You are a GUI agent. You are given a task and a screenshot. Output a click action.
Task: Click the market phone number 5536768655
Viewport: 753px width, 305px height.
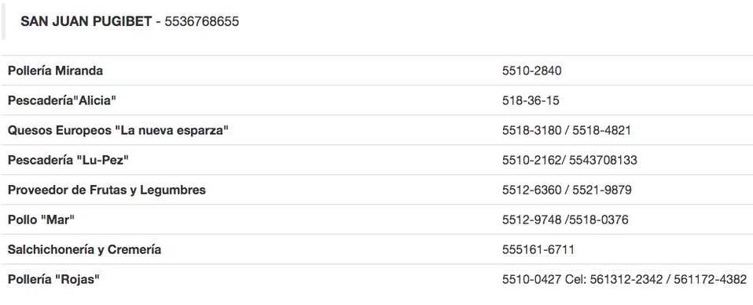[202, 21]
